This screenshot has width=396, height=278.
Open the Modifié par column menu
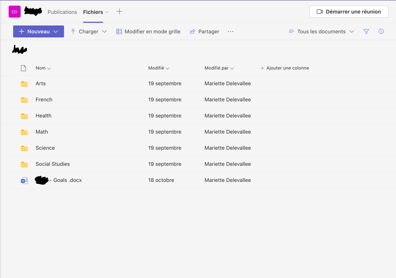219,68
